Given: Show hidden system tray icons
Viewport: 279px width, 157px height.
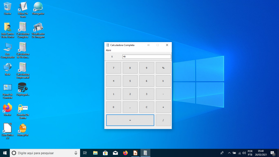Looking at the screenshot, I should 229,153.
